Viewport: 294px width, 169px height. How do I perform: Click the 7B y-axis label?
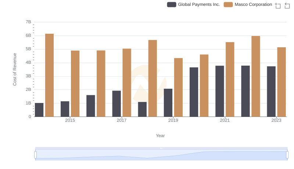(x=28, y=22)
